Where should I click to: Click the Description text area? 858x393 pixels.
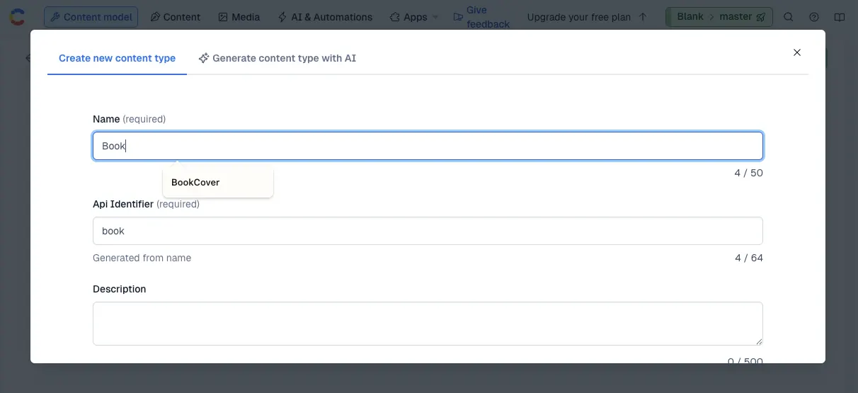(428, 324)
